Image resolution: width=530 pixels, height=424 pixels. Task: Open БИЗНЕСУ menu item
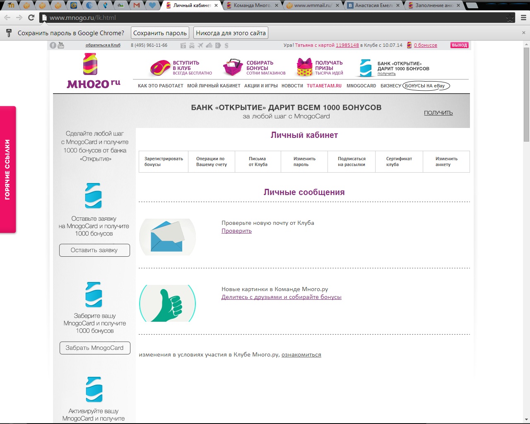[391, 86]
